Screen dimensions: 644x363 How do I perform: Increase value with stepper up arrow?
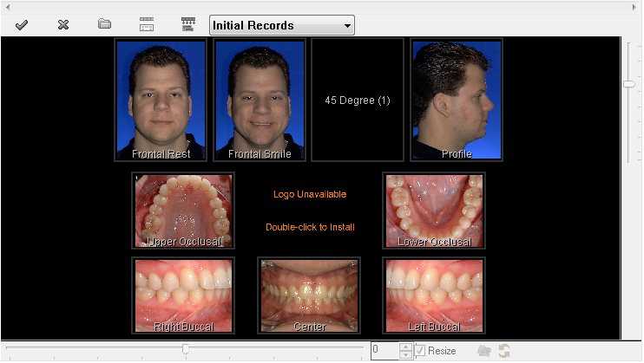point(405,347)
